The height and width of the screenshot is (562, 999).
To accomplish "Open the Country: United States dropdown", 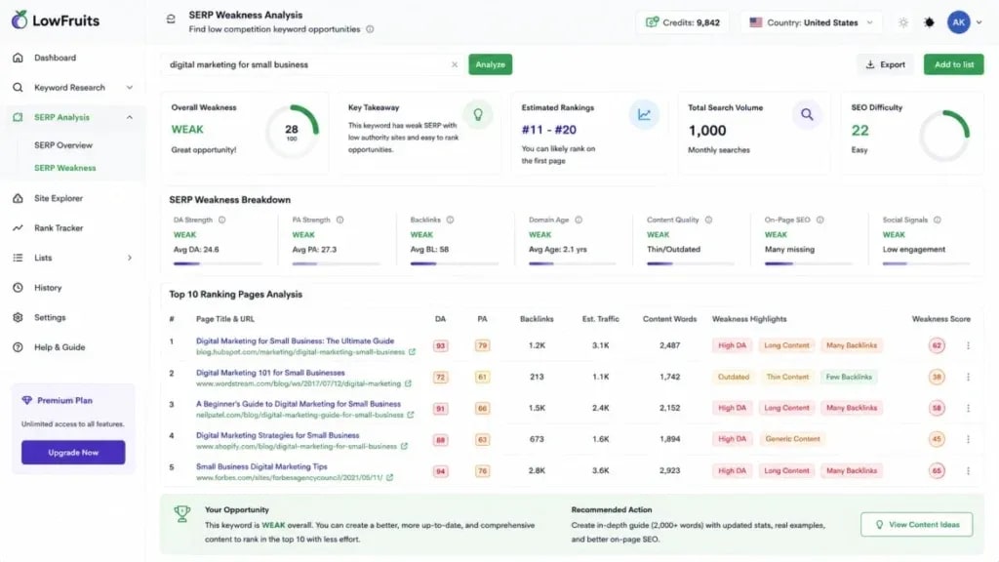I will point(811,22).
